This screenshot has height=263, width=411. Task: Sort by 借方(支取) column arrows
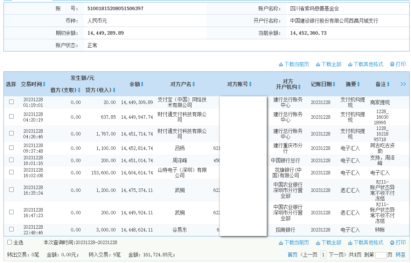[x=79, y=90]
